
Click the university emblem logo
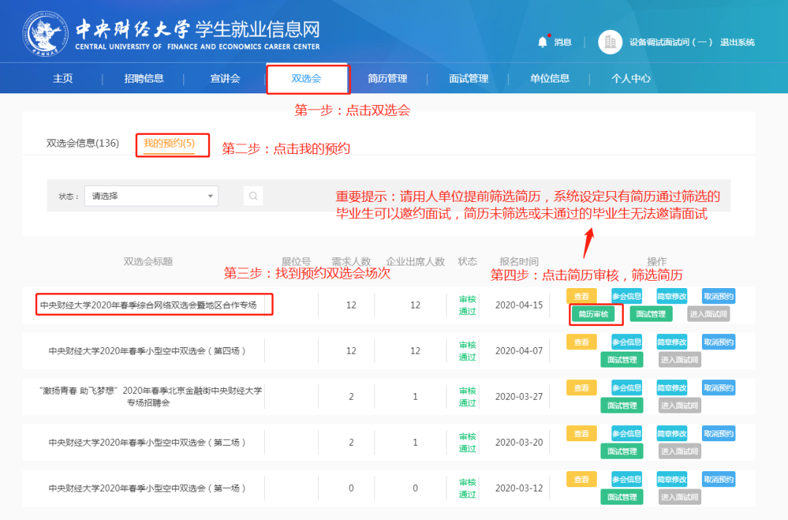coord(45,34)
